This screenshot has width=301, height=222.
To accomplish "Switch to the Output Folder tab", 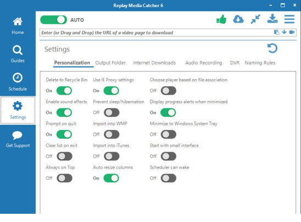I will (110, 63).
